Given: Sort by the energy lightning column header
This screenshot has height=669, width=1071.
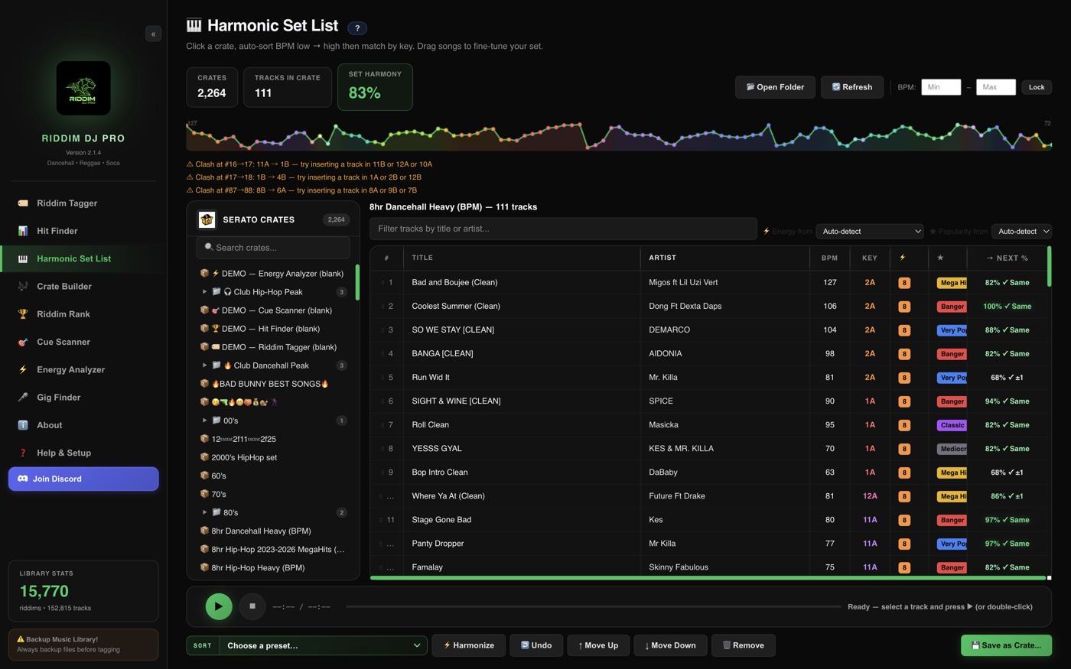Looking at the screenshot, I should click(909, 258).
